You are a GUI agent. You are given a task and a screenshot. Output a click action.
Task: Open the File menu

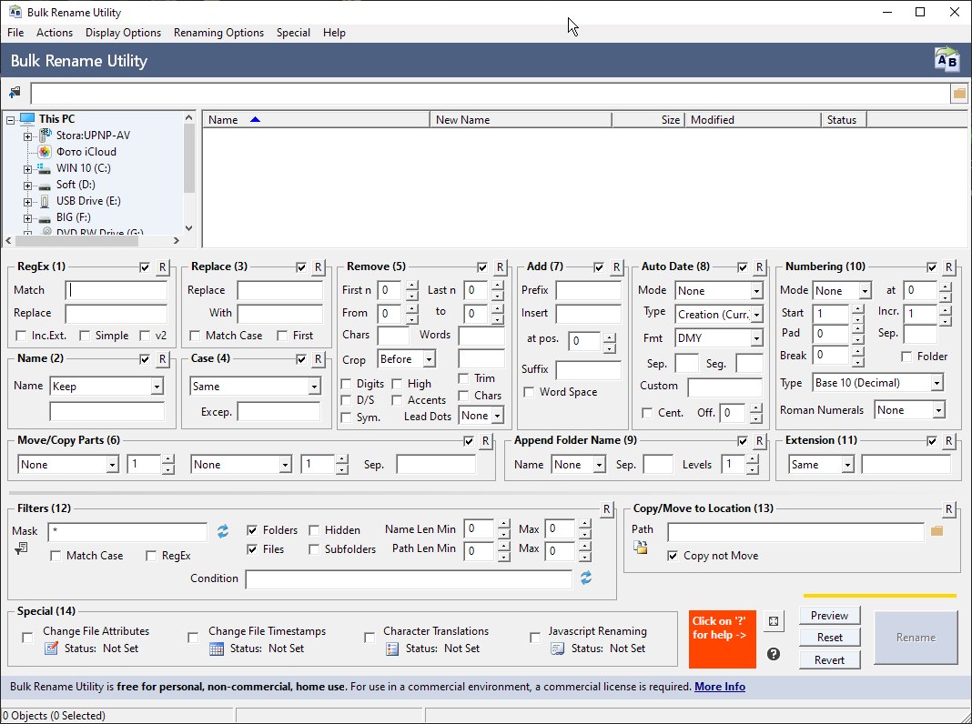pyautogui.click(x=15, y=33)
